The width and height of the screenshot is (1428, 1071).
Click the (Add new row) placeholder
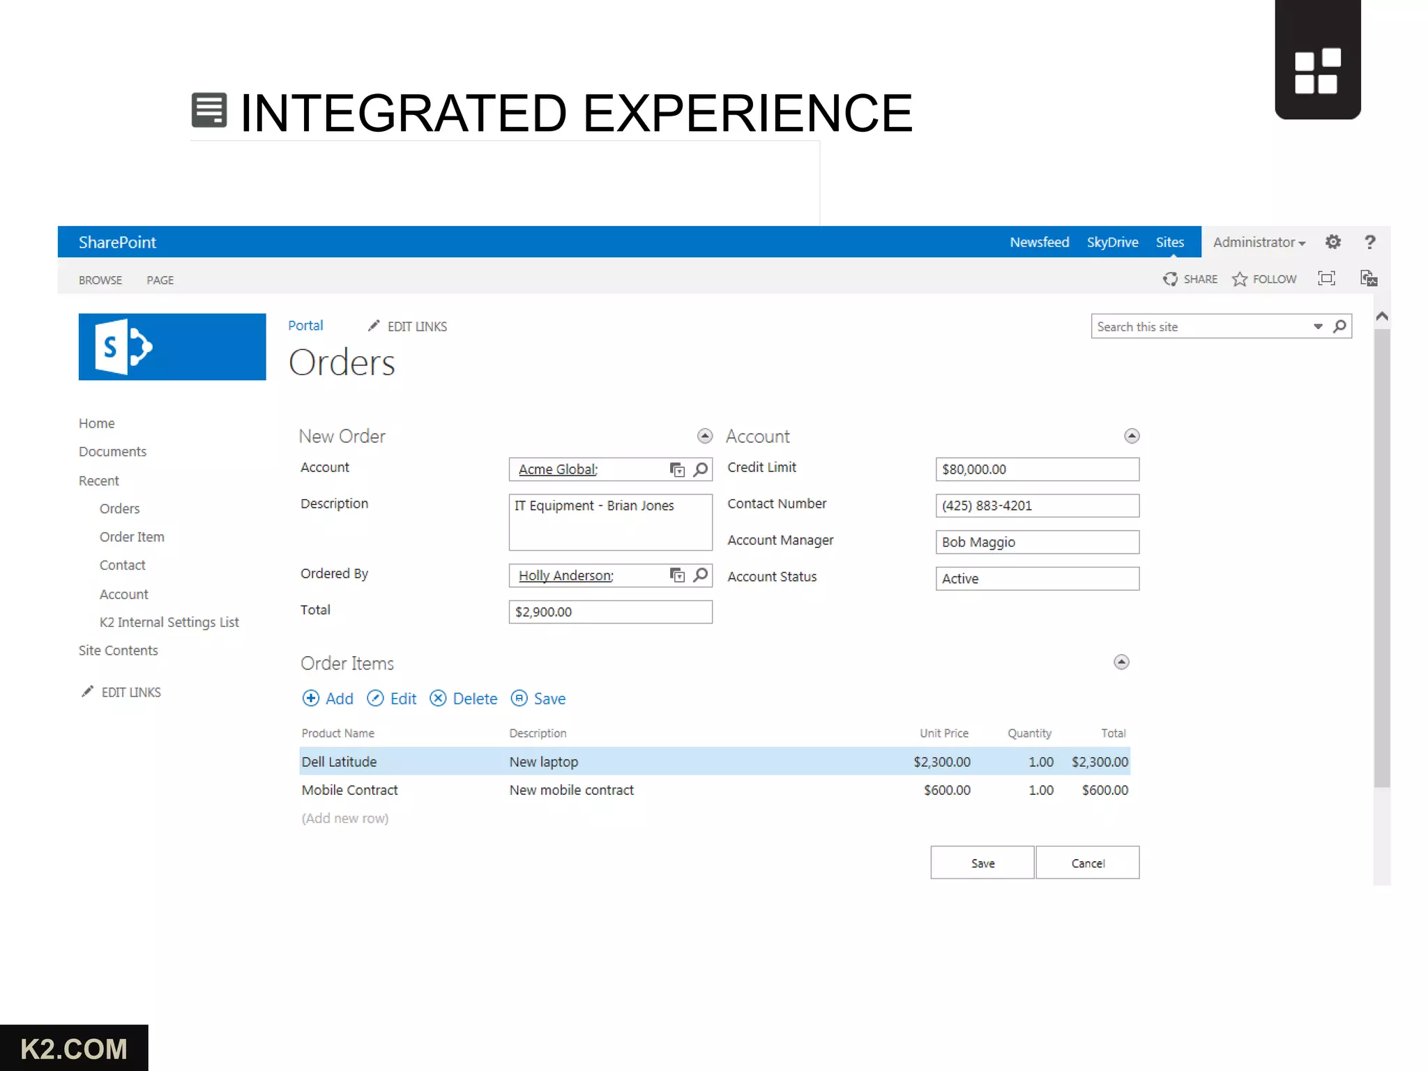345,818
